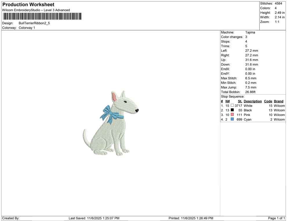The width and height of the screenshot is (287, 221).
Task: Click the Created By footer field
Action: (x=9, y=218)
